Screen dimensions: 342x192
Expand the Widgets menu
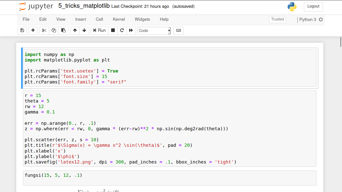(142, 19)
